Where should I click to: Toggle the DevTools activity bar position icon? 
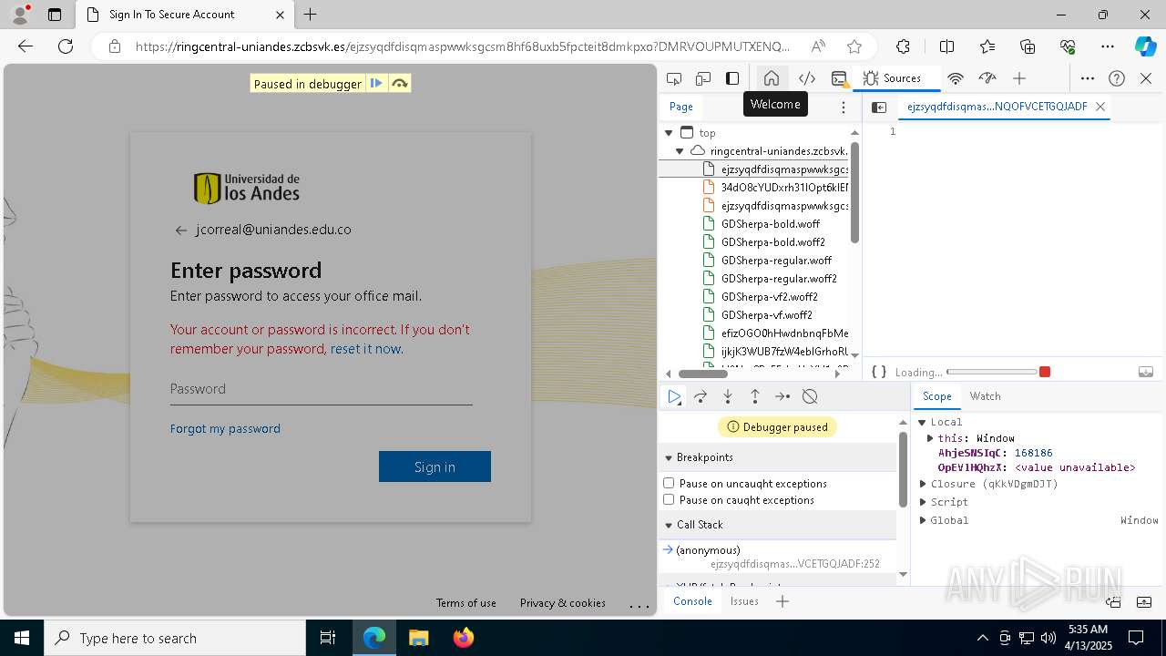coord(732,78)
